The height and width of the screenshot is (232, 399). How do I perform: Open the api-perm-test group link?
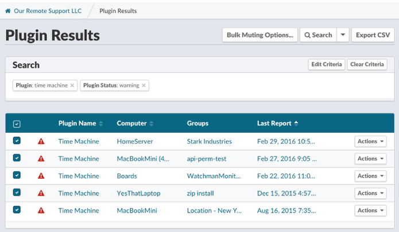206,159
